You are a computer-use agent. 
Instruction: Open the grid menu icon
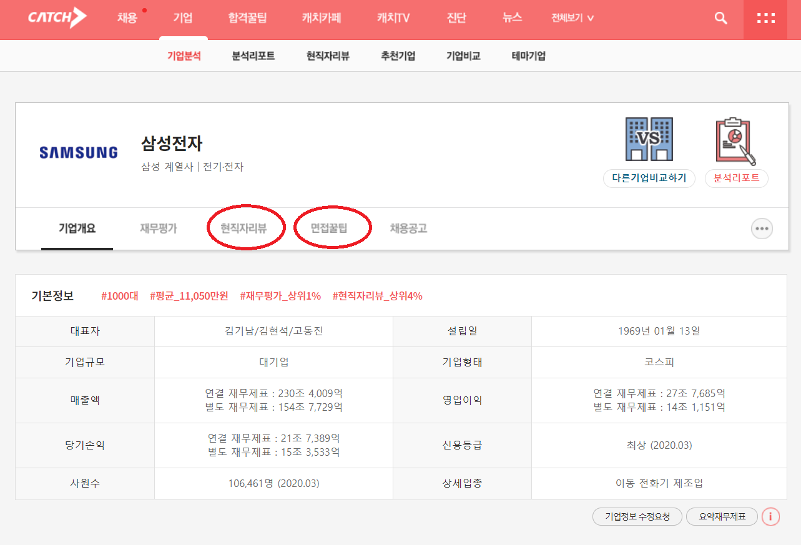pyautogui.click(x=765, y=19)
